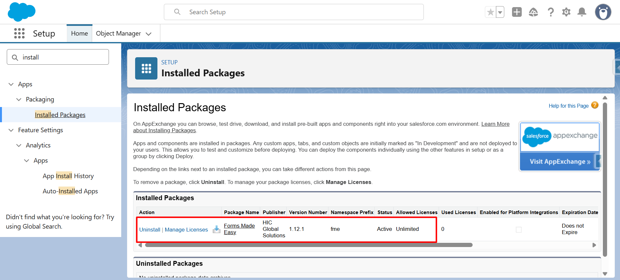Click the horizontal scrollbar under packages table
The width and height of the screenshot is (620, 280).
point(308,245)
